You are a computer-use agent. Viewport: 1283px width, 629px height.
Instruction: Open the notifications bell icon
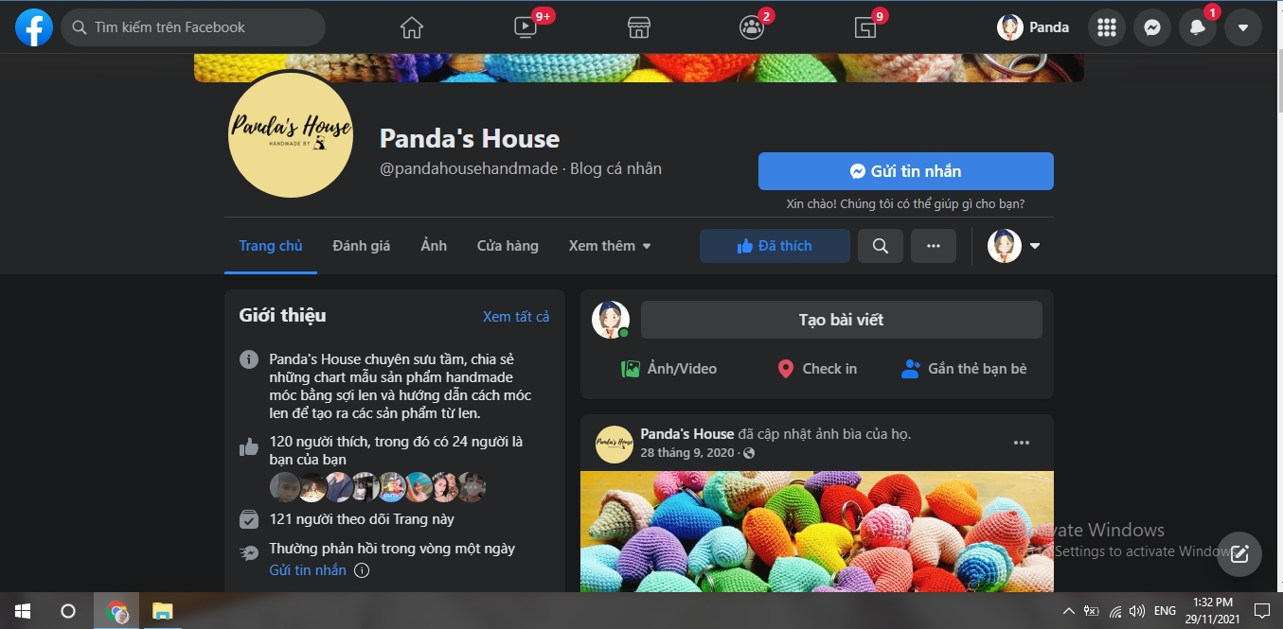pyautogui.click(x=1198, y=27)
